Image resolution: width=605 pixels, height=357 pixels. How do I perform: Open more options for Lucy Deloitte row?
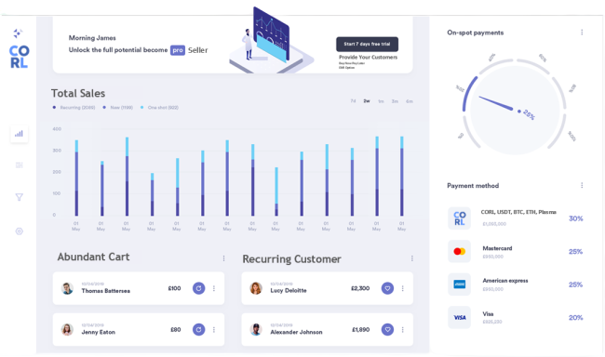coord(402,288)
